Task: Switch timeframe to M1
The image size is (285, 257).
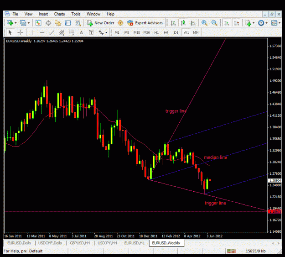Action: (x=117, y=32)
